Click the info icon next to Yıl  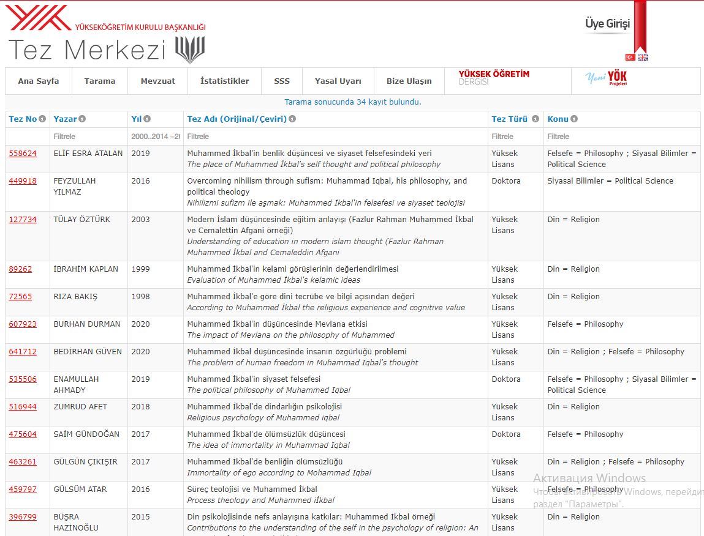[147, 119]
